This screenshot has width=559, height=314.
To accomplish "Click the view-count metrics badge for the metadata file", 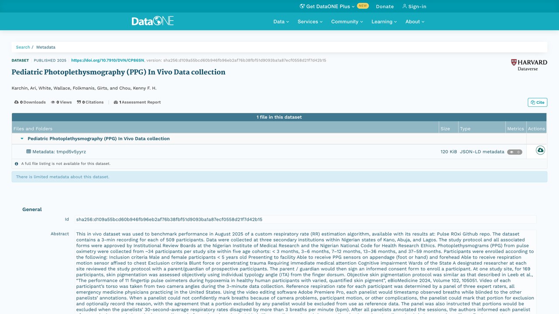I will tap(514, 152).
